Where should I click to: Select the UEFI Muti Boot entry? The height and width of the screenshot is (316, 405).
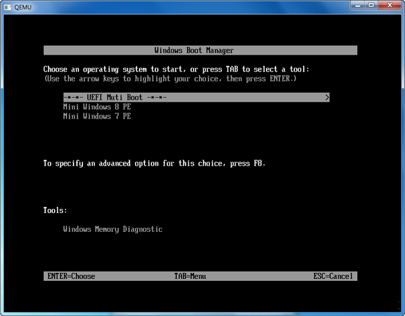[115, 97]
